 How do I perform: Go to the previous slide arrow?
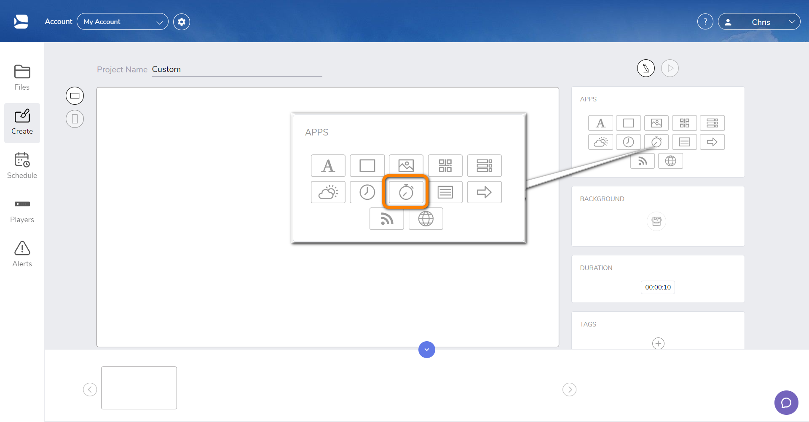[90, 390]
